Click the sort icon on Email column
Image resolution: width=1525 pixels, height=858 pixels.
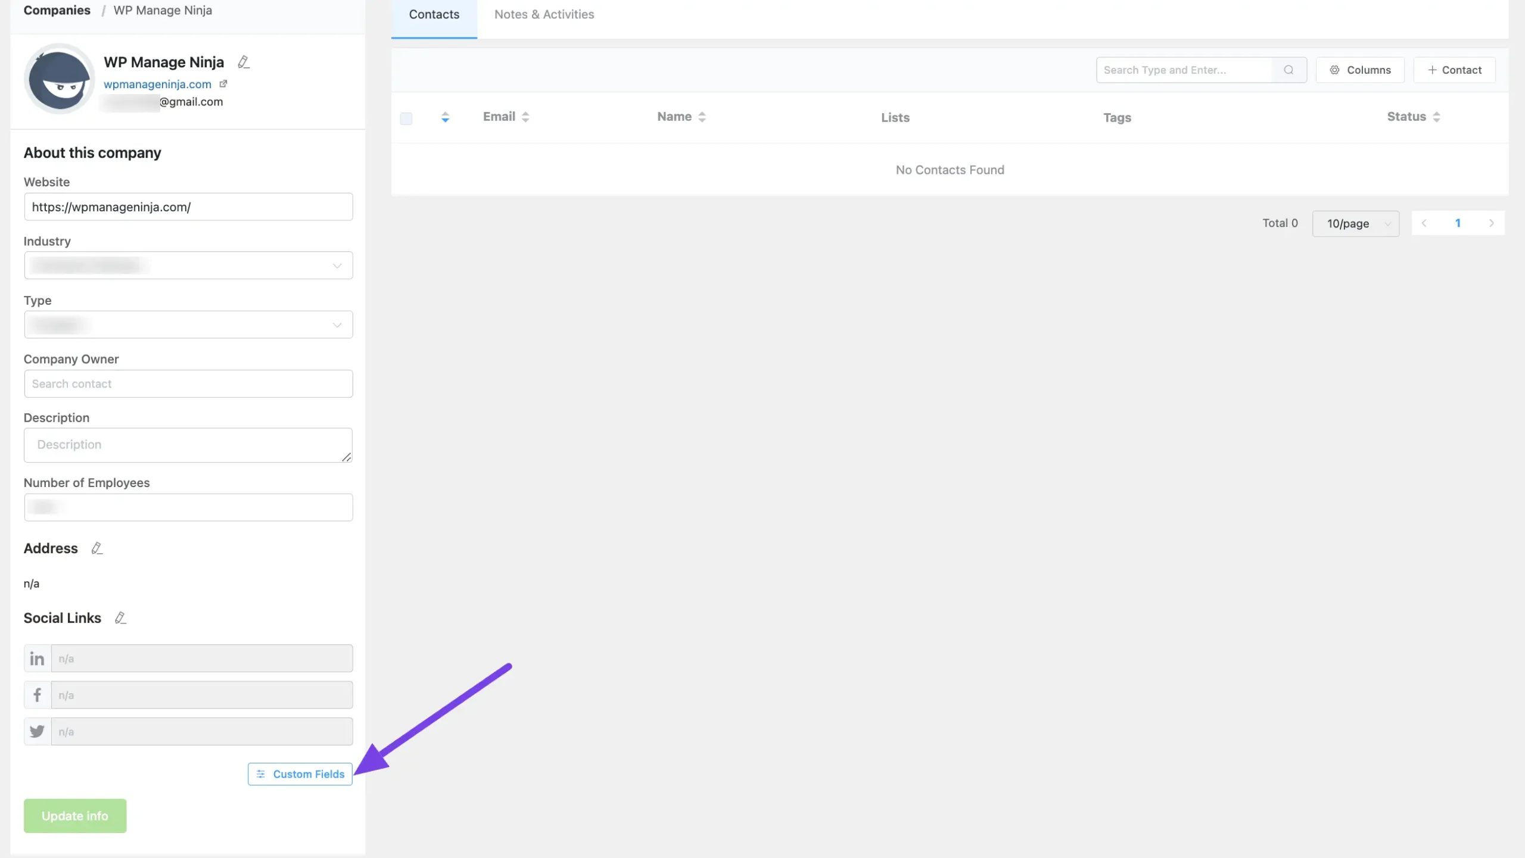pos(526,116)
